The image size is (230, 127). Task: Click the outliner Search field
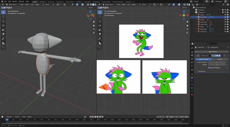(209, 5)
